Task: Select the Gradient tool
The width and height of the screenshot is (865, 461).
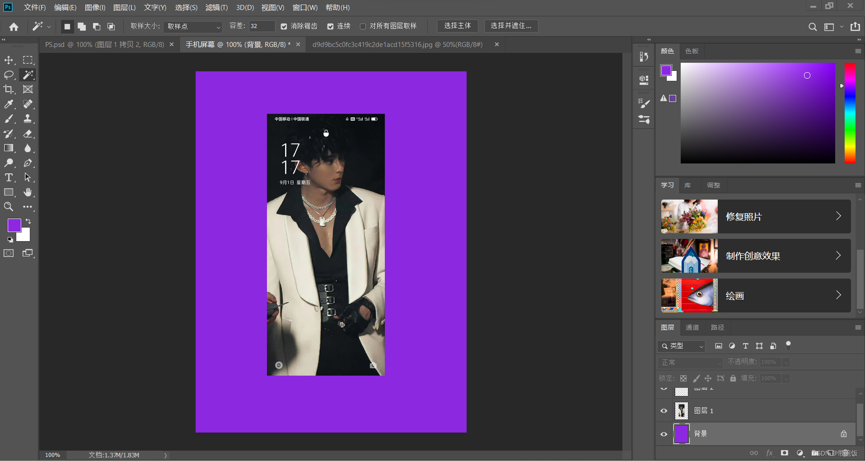Action: [9, 148]
